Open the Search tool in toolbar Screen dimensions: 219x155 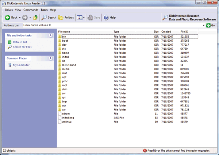(49, 18)
